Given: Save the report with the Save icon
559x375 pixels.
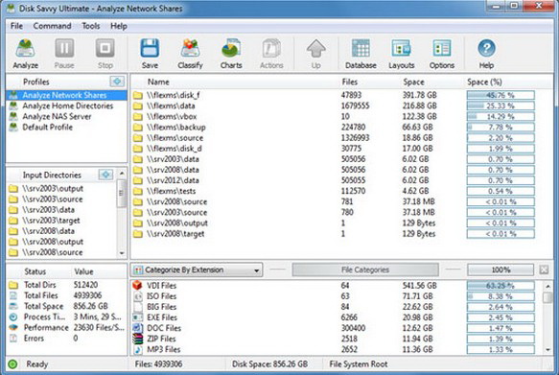Looking at the screenshot, I should coord(150,54).
